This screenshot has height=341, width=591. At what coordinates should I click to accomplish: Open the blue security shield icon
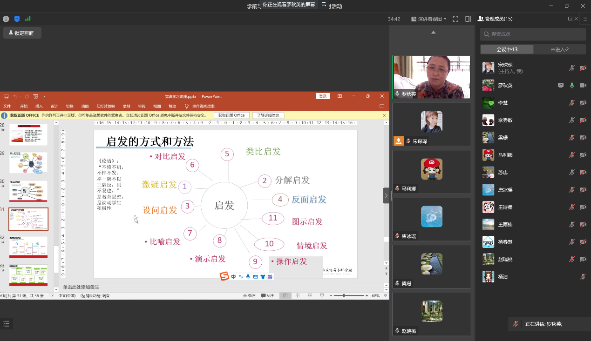coord(17,19)
